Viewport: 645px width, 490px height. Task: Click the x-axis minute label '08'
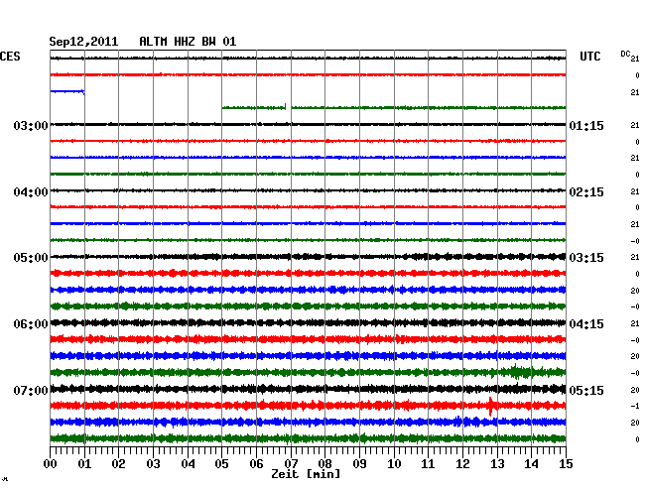[x=324, y=463]
